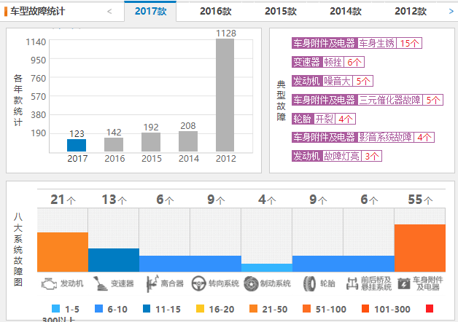Click the 13个 count above 变速器
Screen dimensions: 458x322
114,200
